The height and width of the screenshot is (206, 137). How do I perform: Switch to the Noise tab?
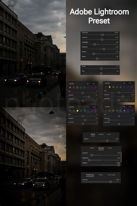(101, 175)
